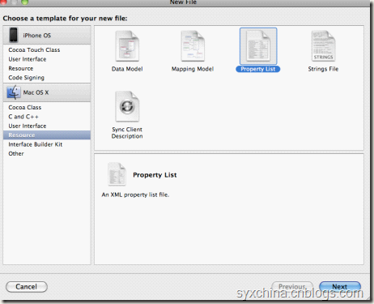The image size is (374, 304).
Task: Select the Sync Client Description template icon
Action: point(127,106)
